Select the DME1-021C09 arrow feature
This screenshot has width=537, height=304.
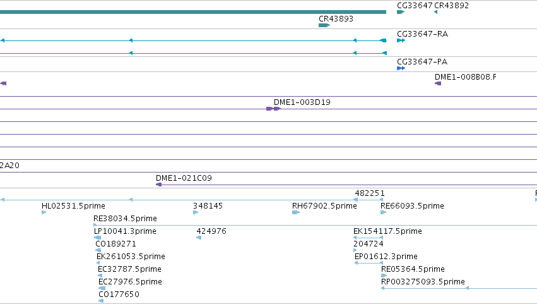(x=158, y=185)
